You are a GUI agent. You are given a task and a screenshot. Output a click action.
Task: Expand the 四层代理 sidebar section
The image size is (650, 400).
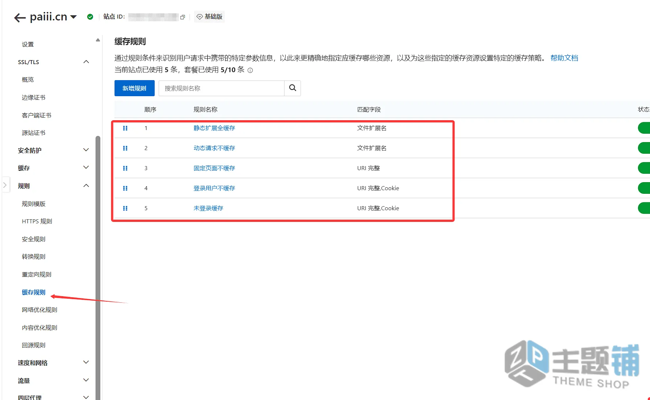coord(86,397)
